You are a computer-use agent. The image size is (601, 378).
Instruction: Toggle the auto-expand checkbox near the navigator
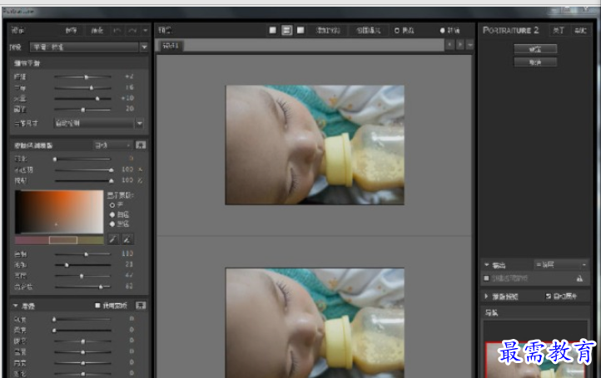coord(549,296)
